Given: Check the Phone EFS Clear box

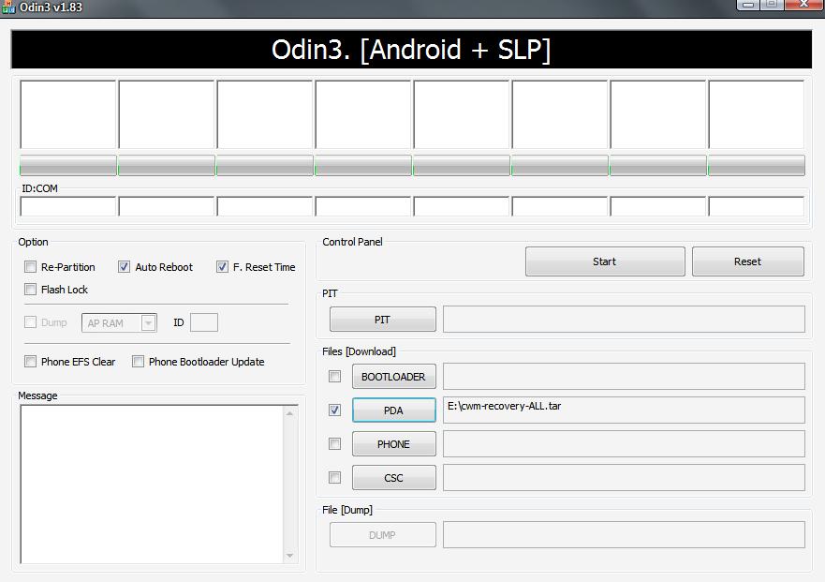Looking at the screenshot, I should 31,362.
